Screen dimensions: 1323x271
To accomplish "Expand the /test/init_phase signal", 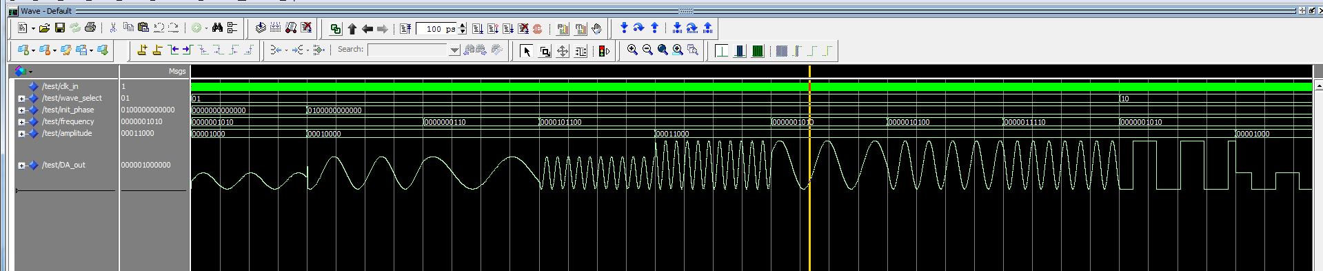I will [21, 110].
